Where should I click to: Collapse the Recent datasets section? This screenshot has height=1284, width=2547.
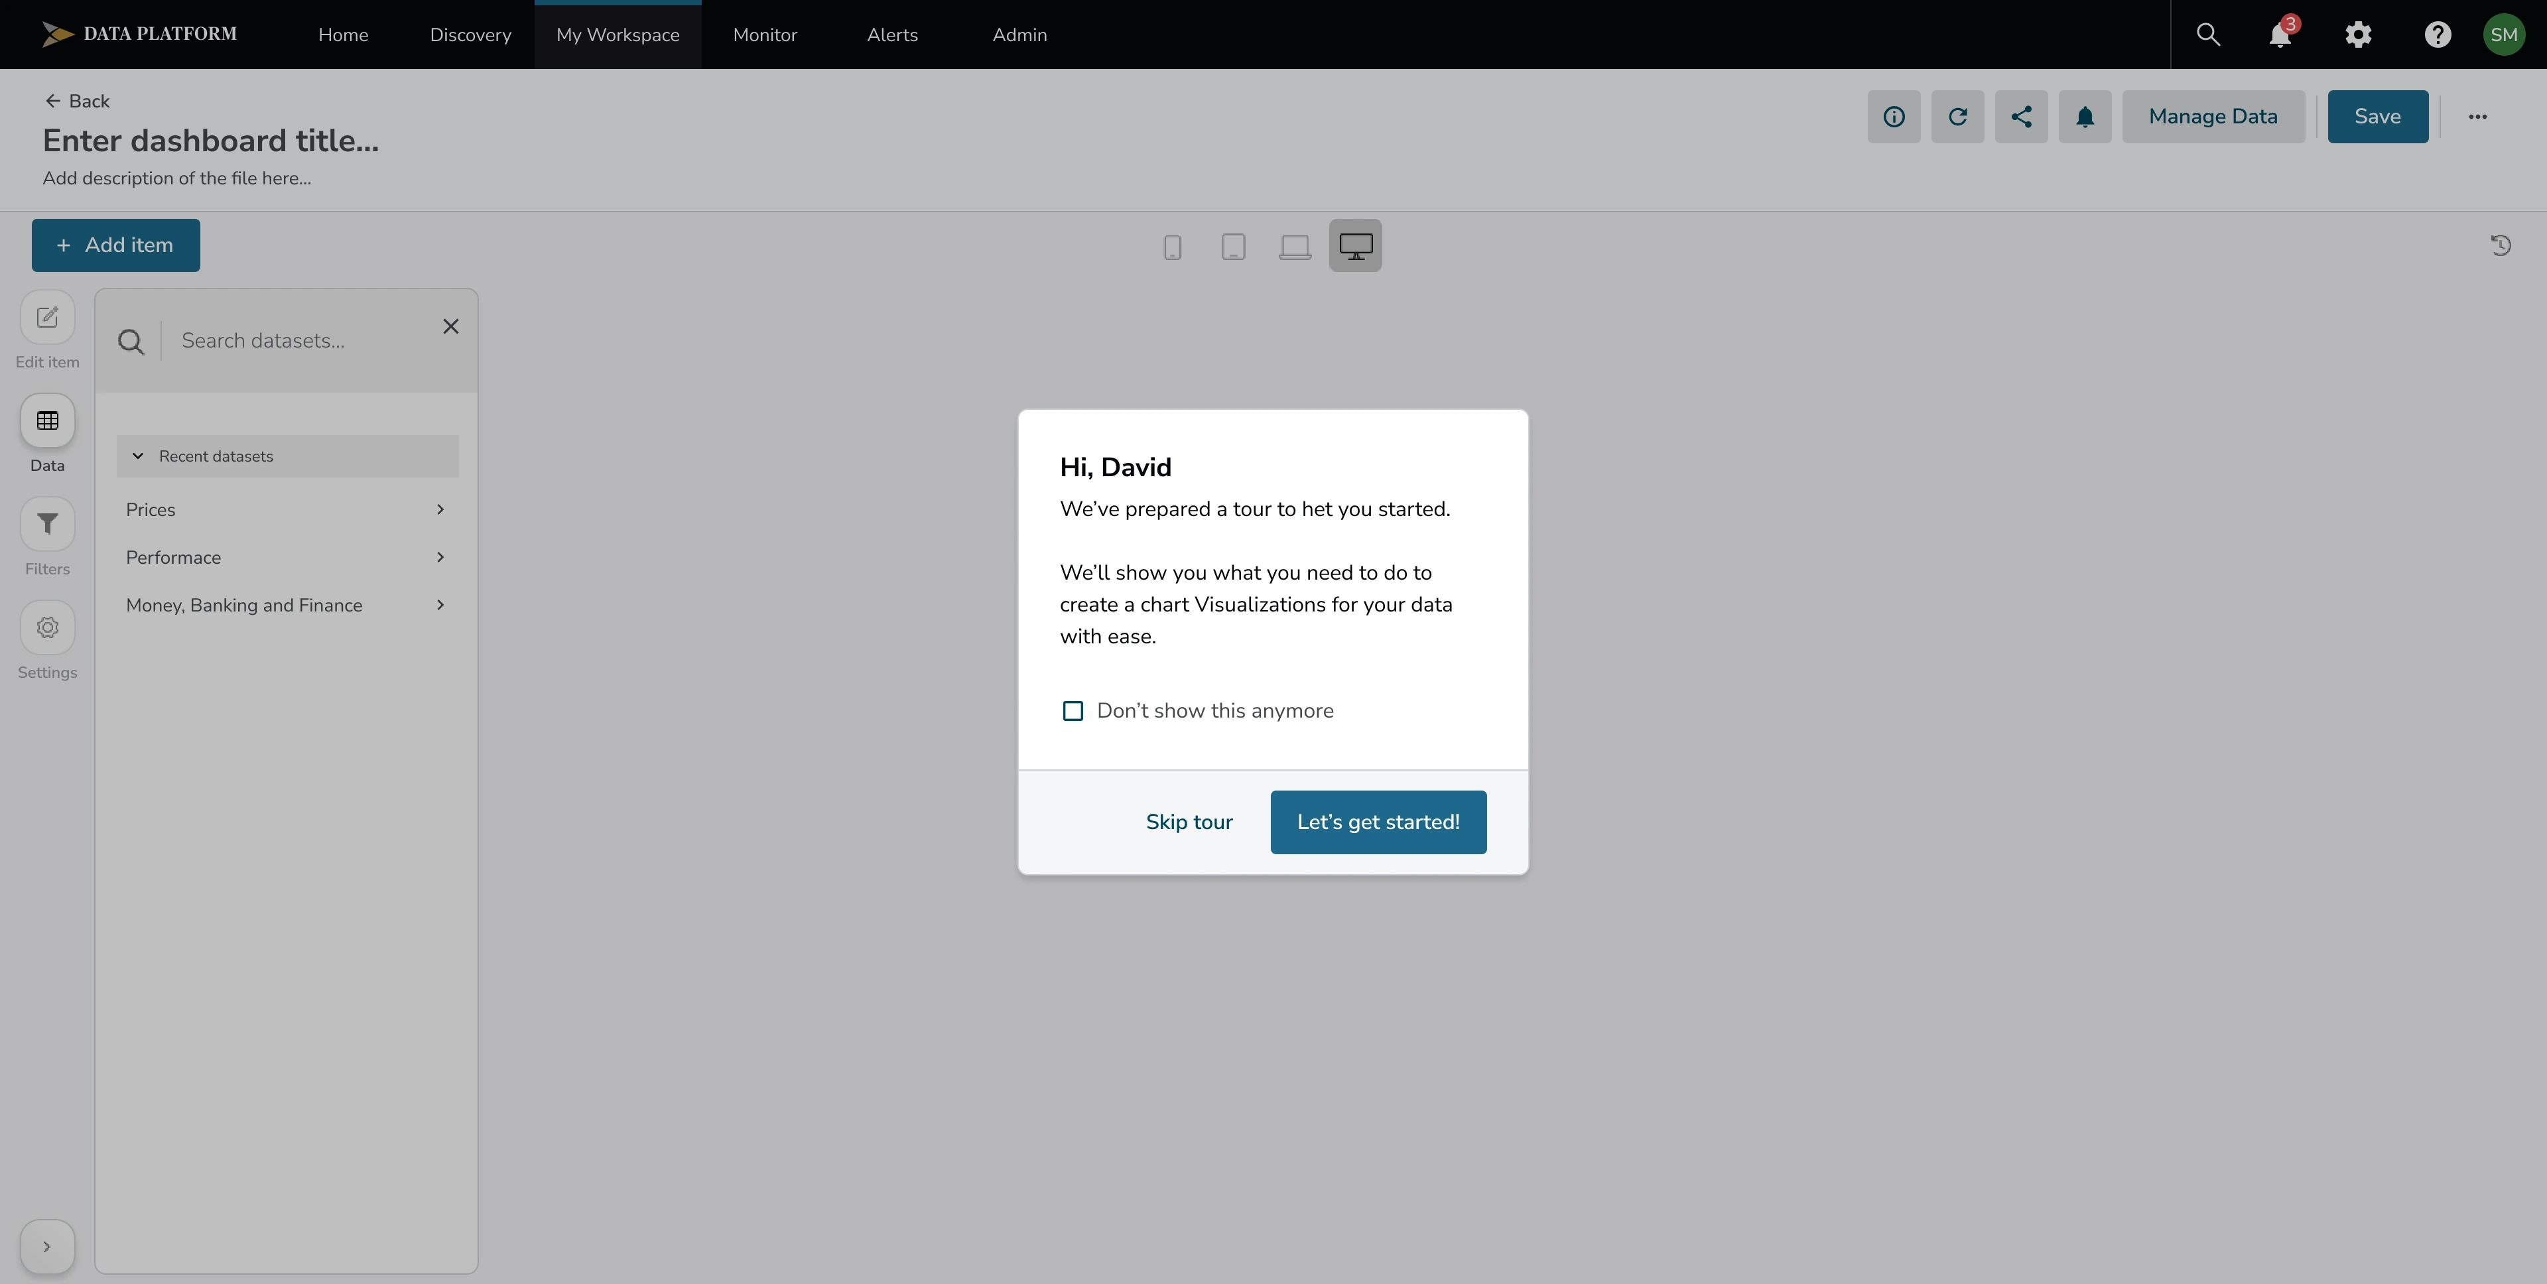point(288,457)
